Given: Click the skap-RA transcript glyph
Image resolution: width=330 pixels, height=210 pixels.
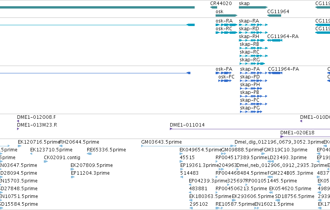Looking at the screenshot, I should coord(253,25).
